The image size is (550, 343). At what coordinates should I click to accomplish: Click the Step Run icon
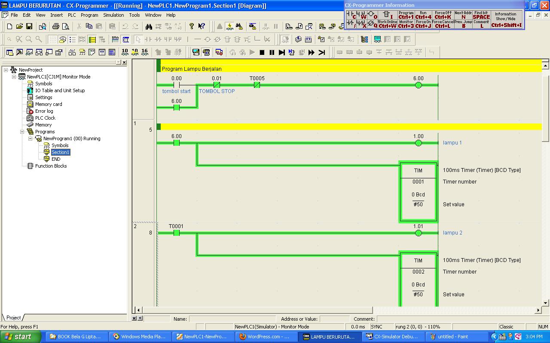click(x=282, y=52)
